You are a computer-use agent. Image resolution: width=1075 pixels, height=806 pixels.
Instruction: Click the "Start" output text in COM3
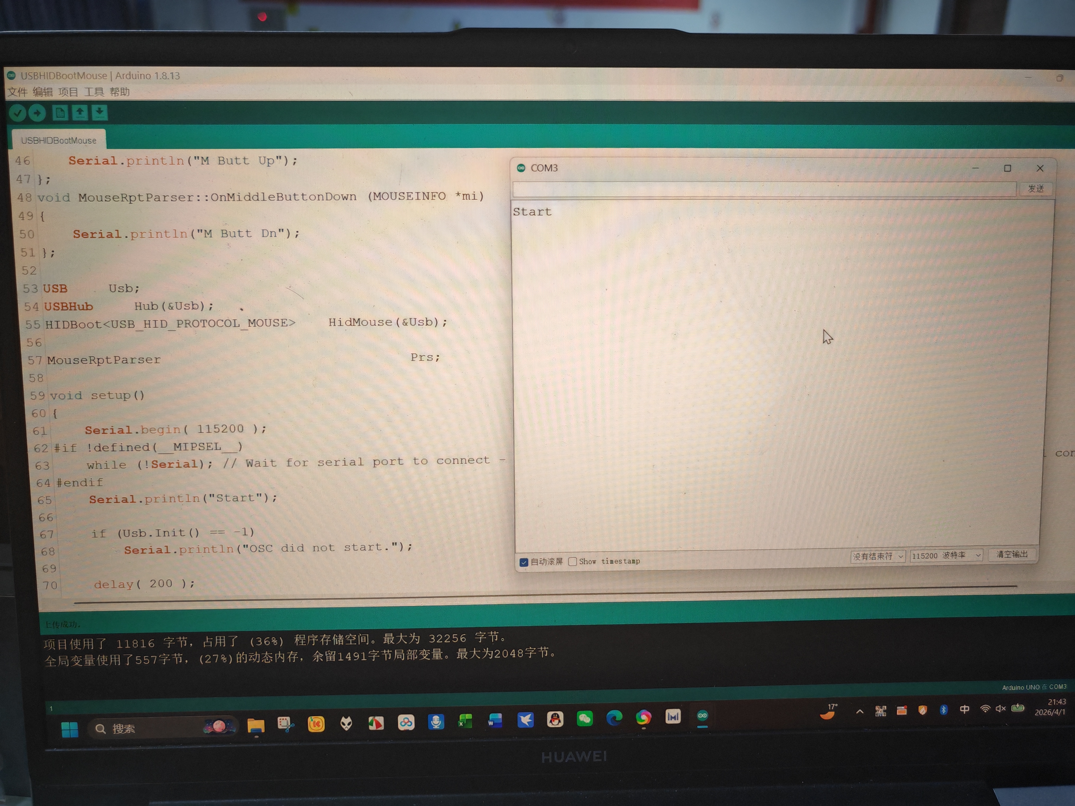click(x=532, y=212)
